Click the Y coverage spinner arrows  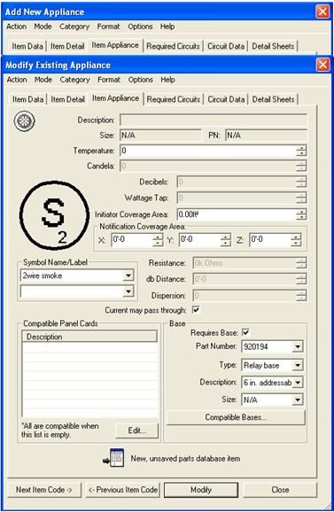pyautogui.click(x=225, y=240)
